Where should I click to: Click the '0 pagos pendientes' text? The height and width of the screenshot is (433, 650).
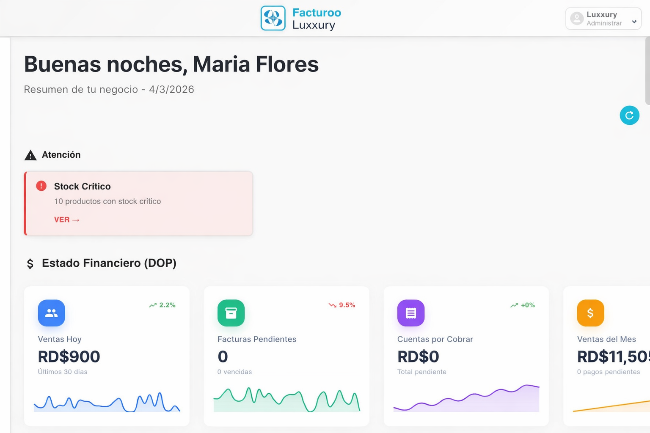click(x=608, y=372)
